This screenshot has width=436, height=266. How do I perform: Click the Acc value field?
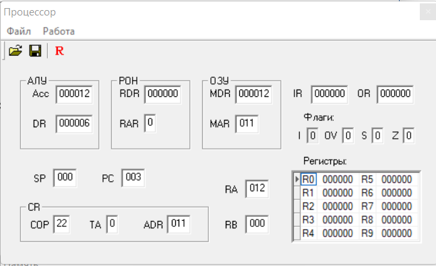74,94
